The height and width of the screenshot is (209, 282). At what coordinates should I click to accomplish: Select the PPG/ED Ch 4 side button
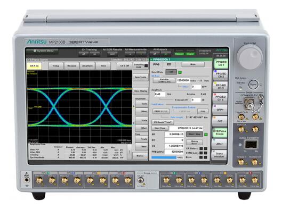pyautogui.click(x=220, y=98)
